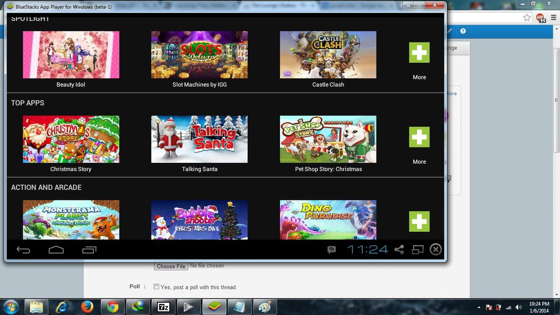This screenshot has height=315, width=560.
Task: Open 7-Zip from the taskbar
Action: click(163, 307)
